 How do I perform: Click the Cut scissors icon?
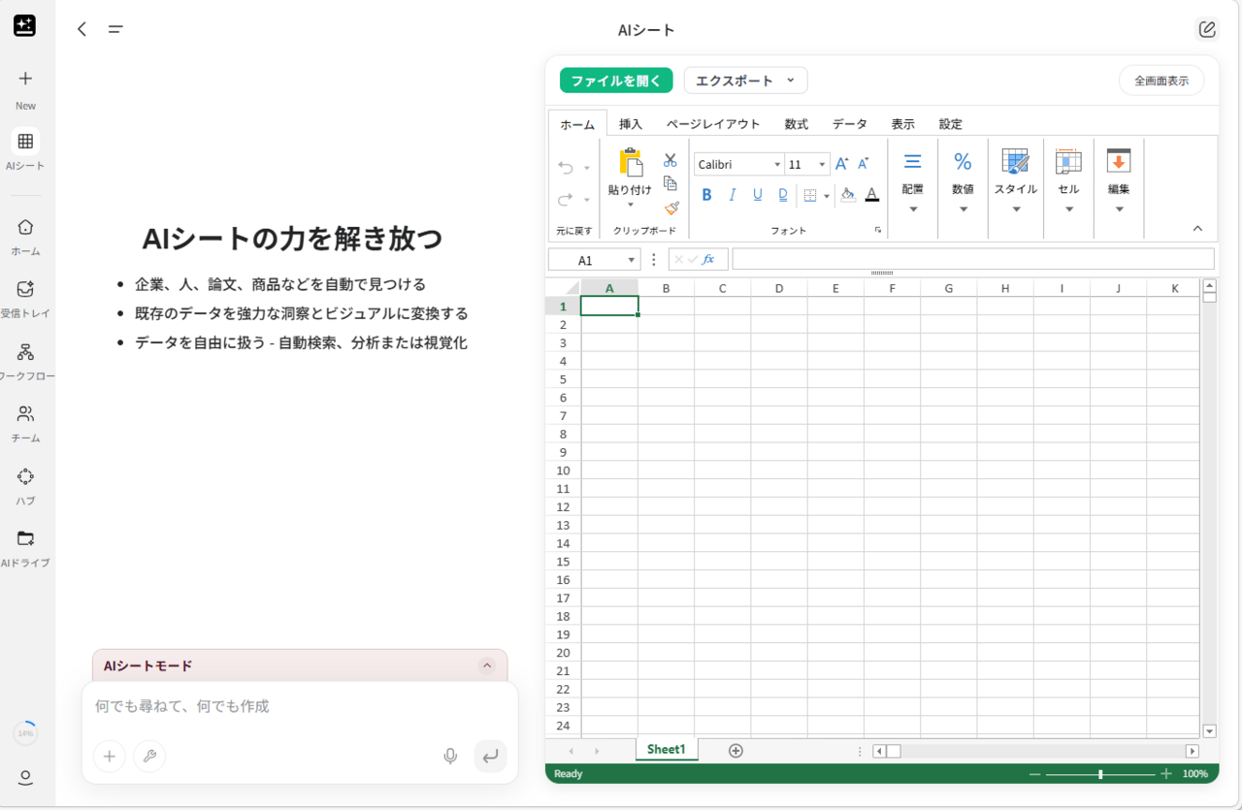(670, 160)
